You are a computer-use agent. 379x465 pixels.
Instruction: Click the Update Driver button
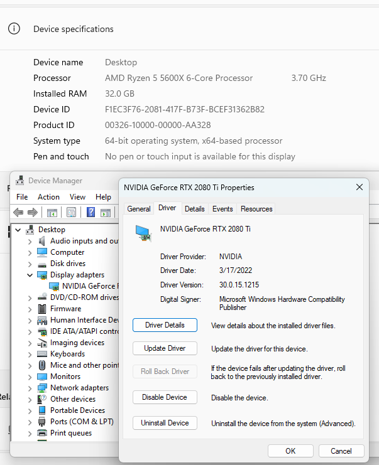coord(165,348)
